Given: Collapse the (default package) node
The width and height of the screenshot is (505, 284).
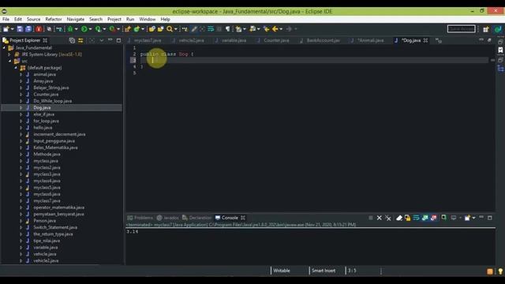Looking at the screenshot, I should pos(16,68).
